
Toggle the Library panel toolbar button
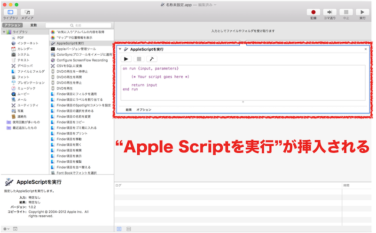coord(10,12)
